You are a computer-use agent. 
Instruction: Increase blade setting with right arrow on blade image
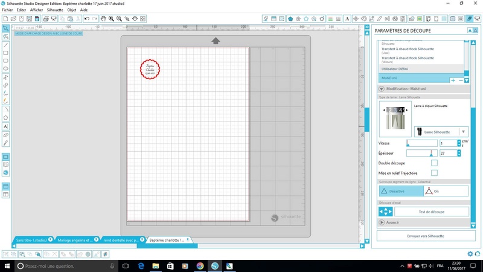tap(407, 110)
